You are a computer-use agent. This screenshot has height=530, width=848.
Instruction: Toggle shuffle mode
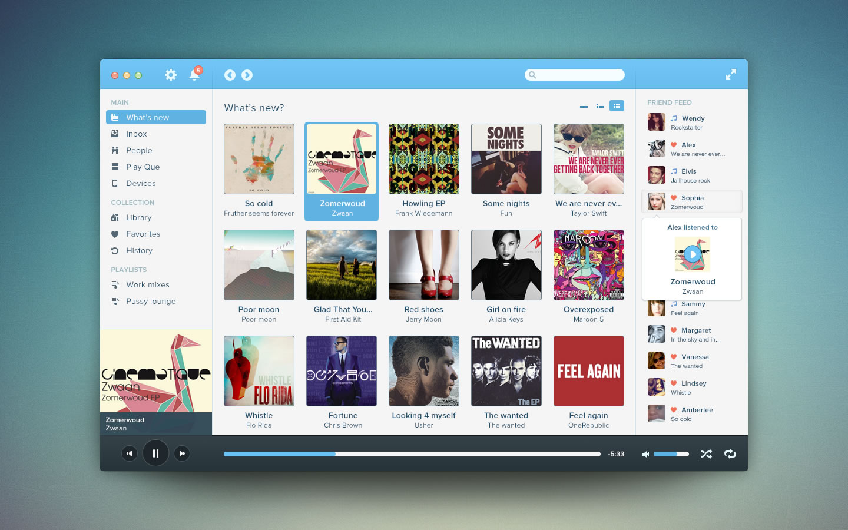(x=706, y=454)
